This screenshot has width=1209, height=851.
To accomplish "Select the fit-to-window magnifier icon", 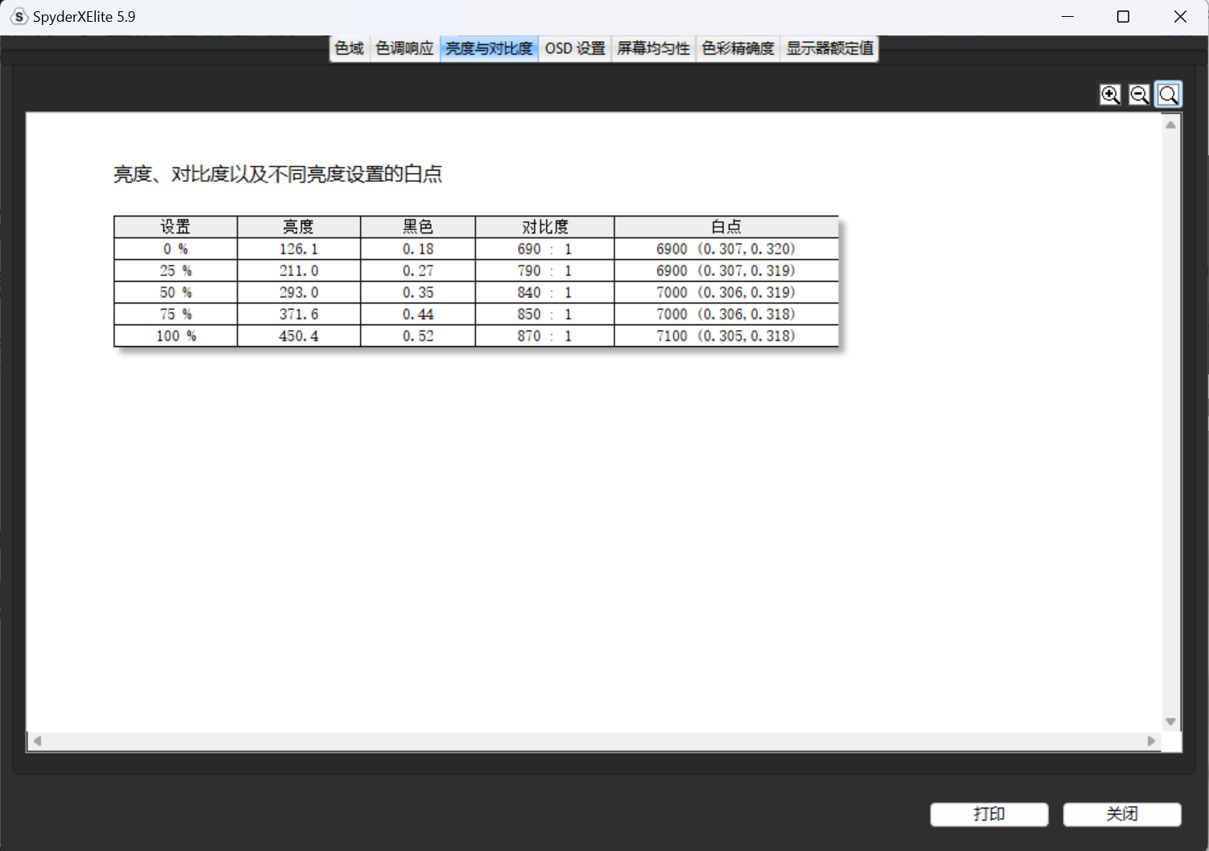I will pyautogui.click(x=1169, y=94).
